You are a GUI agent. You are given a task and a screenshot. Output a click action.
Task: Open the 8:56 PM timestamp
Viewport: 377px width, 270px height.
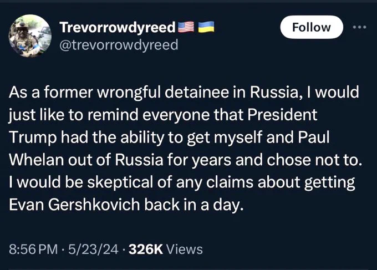coord(33,249)
